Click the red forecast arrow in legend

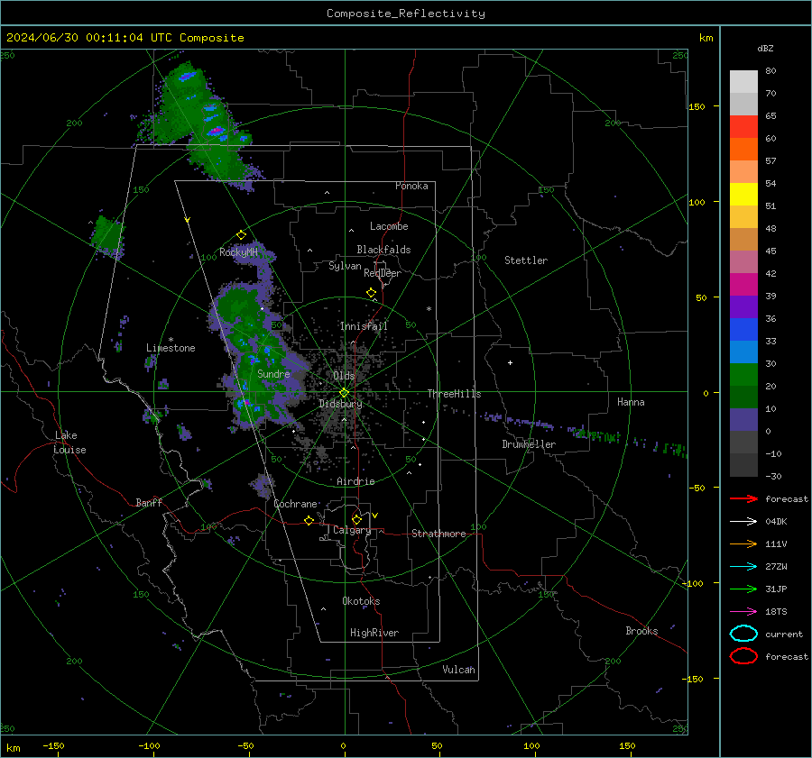pyautogui.click(x=743, y=498)
